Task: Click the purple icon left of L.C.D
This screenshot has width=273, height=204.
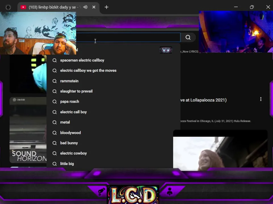Action: (101, 191)
